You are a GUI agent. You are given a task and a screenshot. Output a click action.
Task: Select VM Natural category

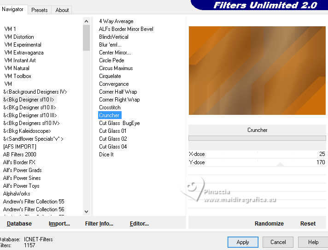pyautogui.click(x=17, y=68)
